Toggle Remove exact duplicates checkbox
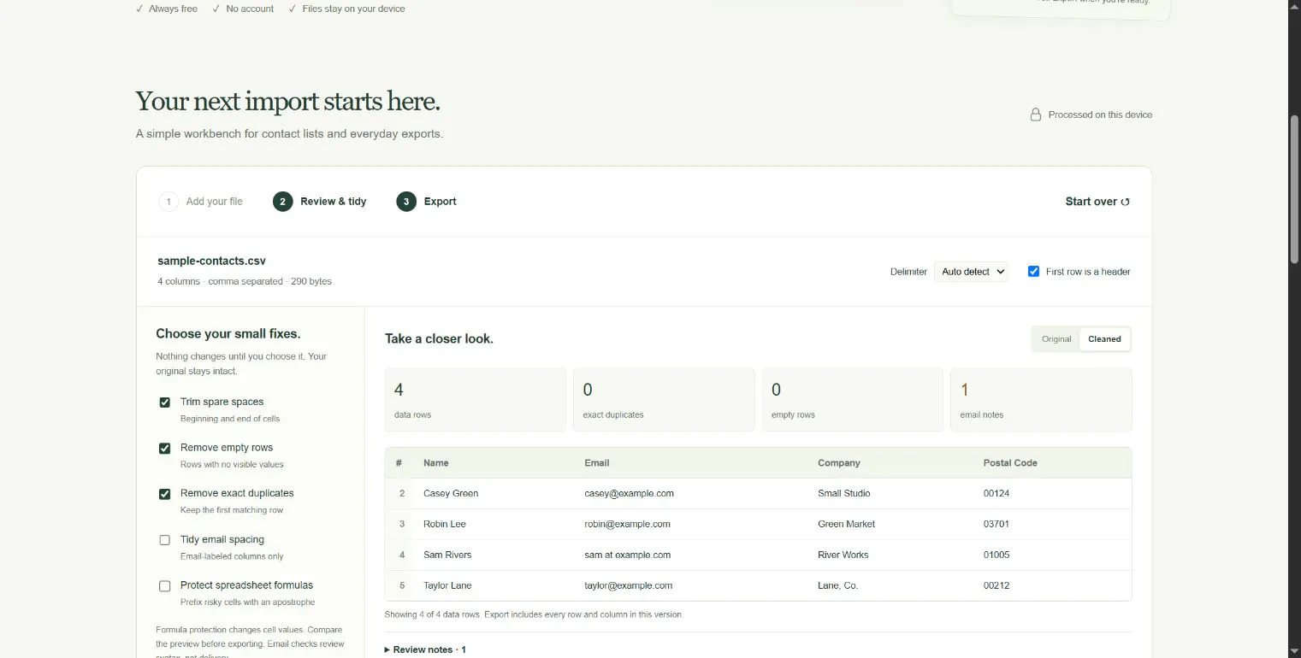Image resolution: width=1301 pixels, height=658 pixels. pyautogui.click(x=165, y=494)
